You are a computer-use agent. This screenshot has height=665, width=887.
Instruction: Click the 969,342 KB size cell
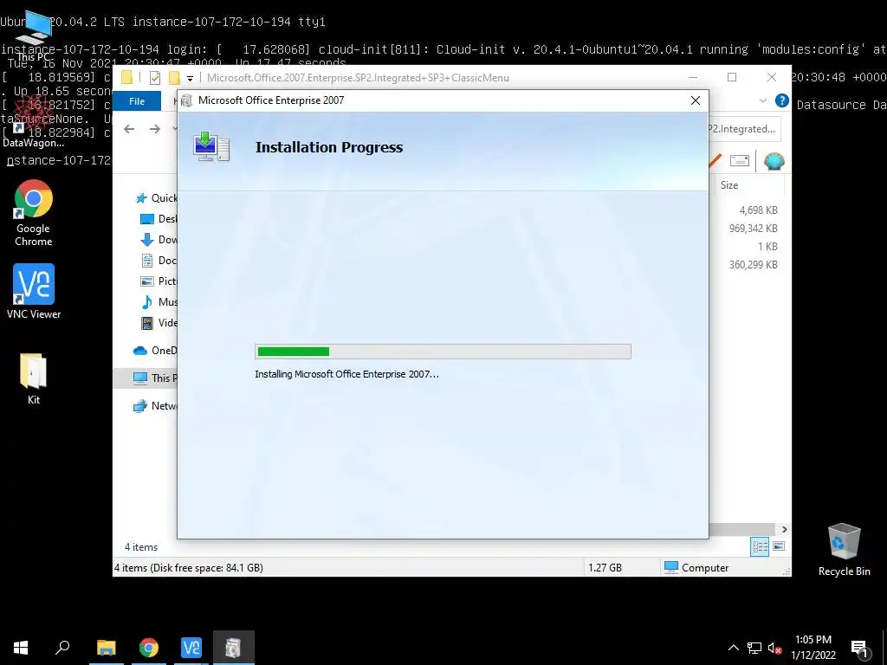(x=753, y=229)
